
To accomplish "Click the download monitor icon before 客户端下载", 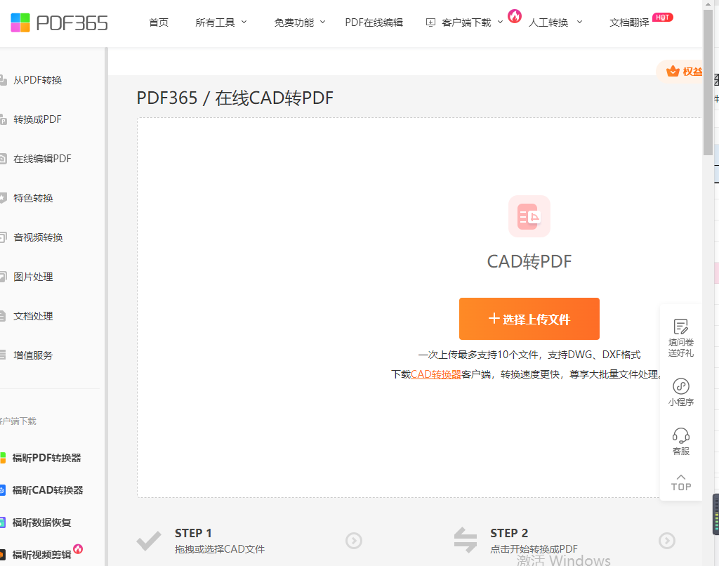I will tap(430, 22).
